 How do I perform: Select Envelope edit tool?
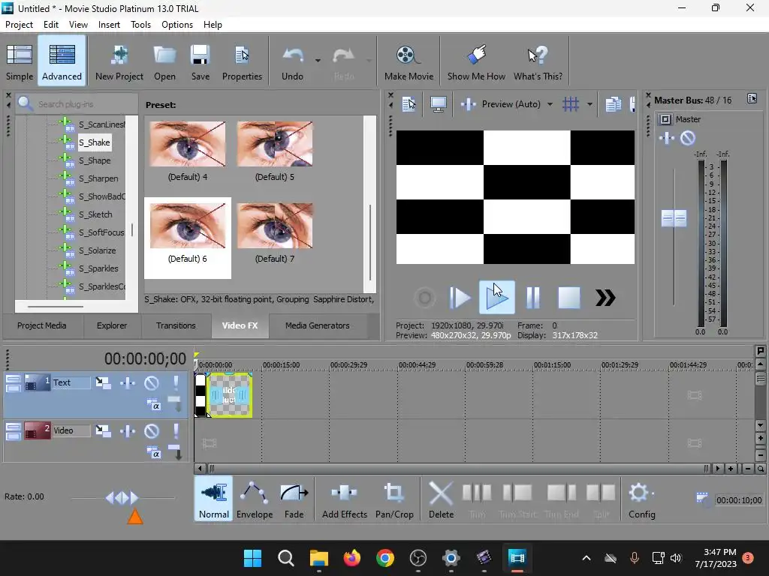tap(255, 499)
